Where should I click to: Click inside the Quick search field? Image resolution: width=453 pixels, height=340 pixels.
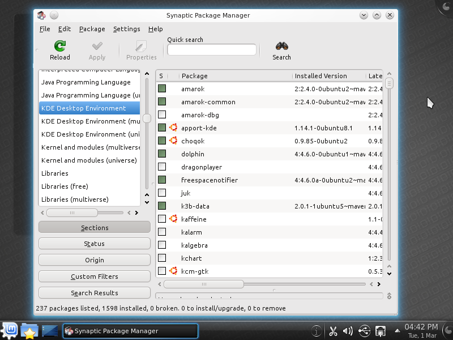point(211,49)
